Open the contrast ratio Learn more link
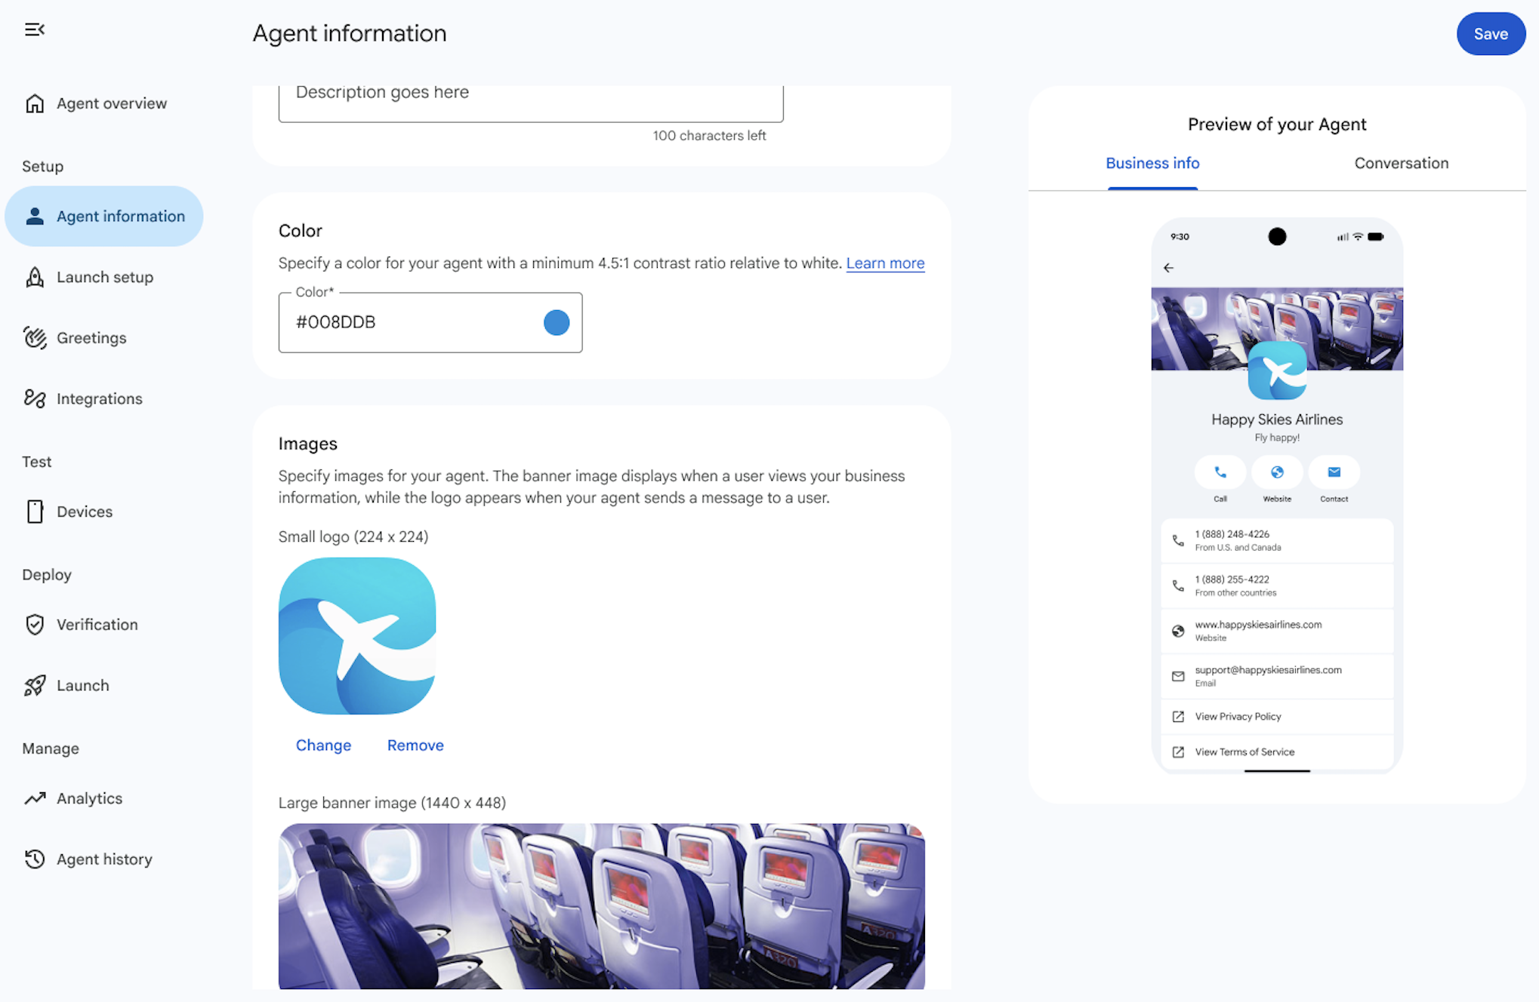Screen dimensions: 1539x1002 click(x=885, y=263)
